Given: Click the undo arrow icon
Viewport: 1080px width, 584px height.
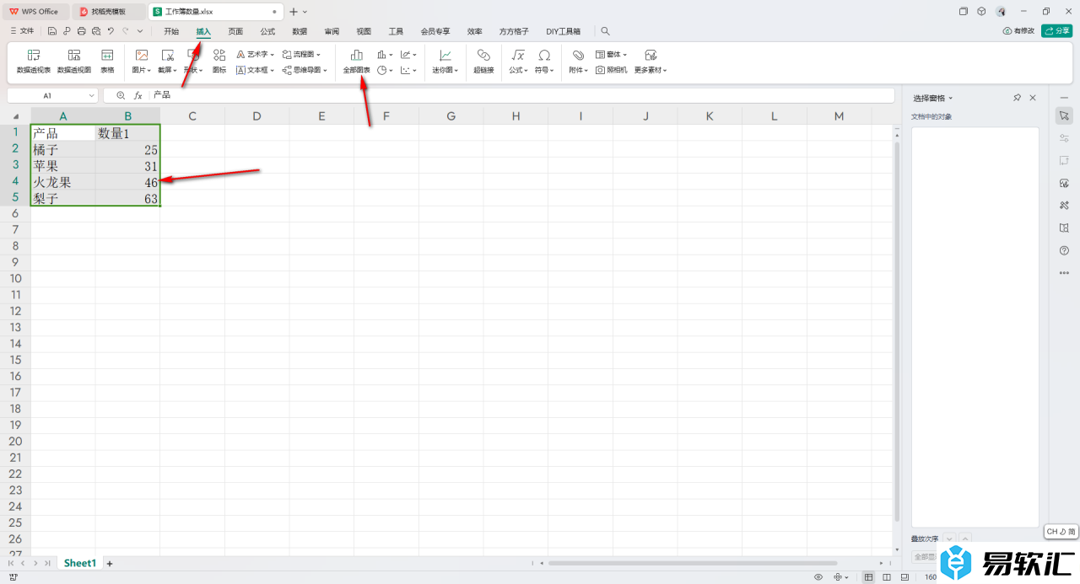Looking at the screenshot, I should click(x=110, y=31).
